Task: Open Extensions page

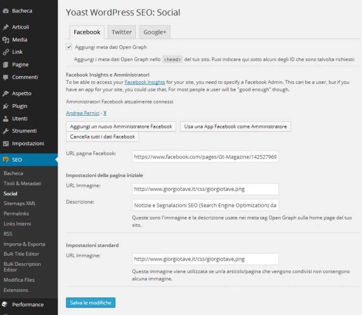Action: [16, 290]
